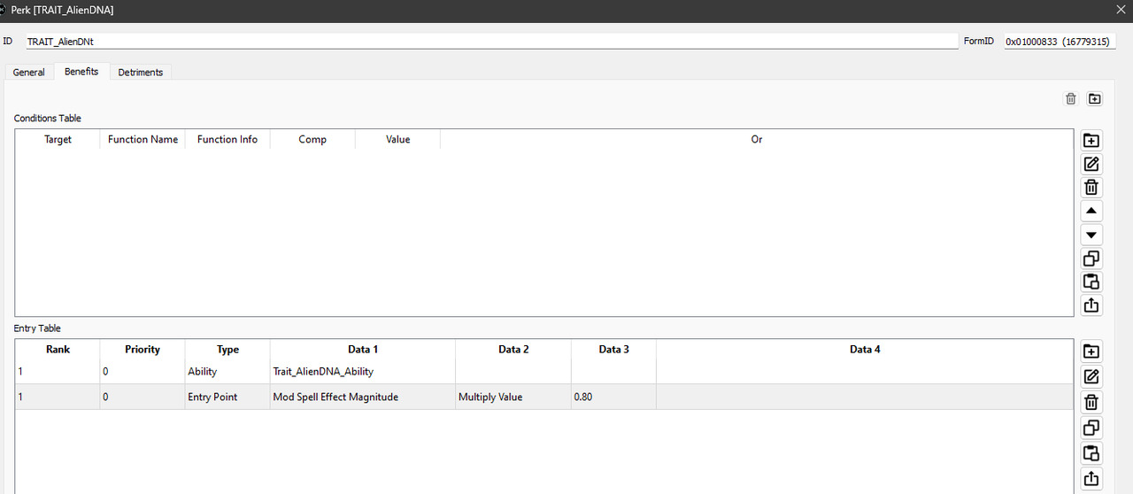Add a new entry to Entry Table
The width and height of the screenshot is (1133, 494).
tap(1091, 351)
